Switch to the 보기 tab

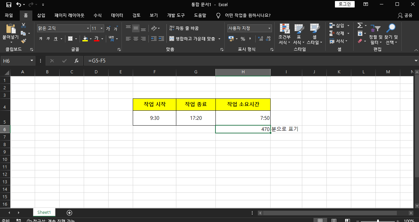pos(154,15)
